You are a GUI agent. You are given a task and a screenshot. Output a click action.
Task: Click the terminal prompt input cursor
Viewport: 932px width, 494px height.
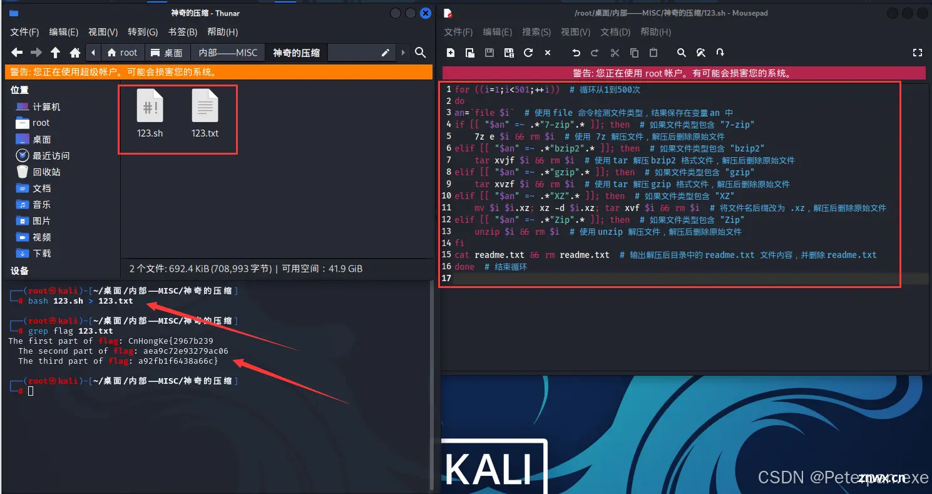(31, 391)
